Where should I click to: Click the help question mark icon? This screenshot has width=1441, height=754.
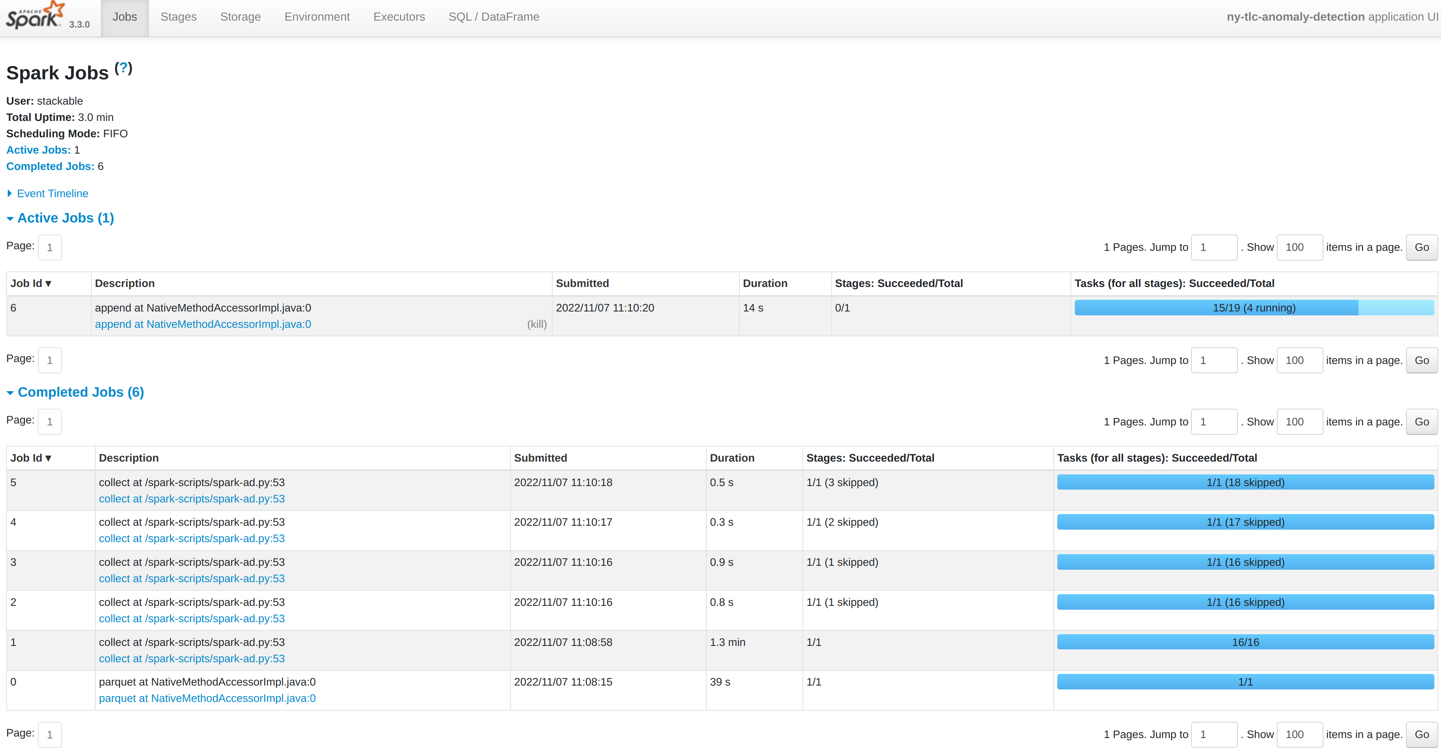tap(123, 68)
